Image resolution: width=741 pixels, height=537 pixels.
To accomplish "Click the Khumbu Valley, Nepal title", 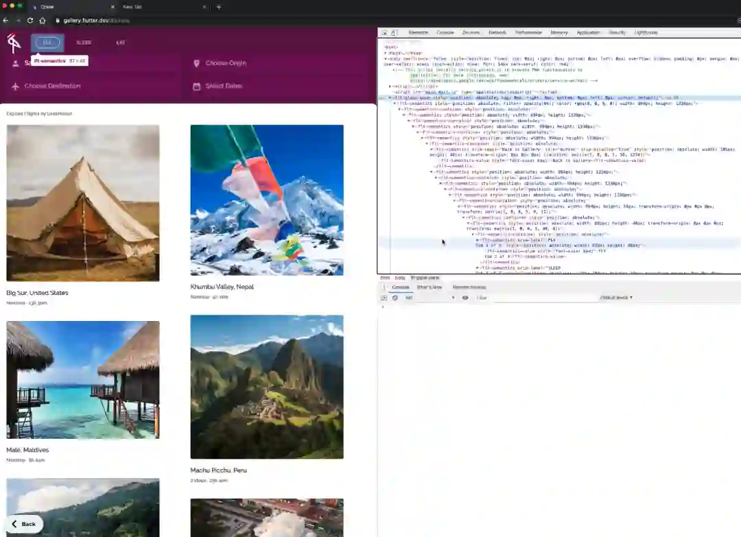I will pos(222,287).
